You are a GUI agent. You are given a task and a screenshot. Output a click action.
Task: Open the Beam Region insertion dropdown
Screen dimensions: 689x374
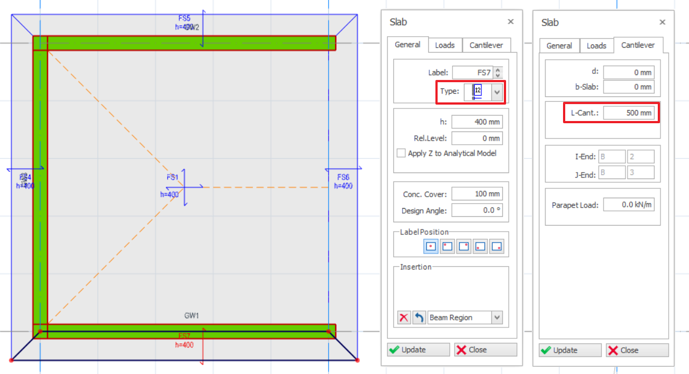point(496,317)
